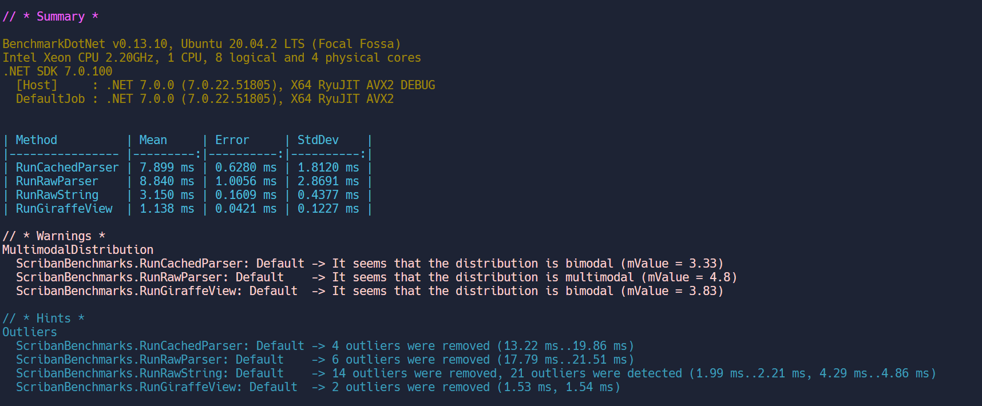Screen dimensions: 982x406
Task: Click RunRawParser in the results table
Action: (57, 181)
